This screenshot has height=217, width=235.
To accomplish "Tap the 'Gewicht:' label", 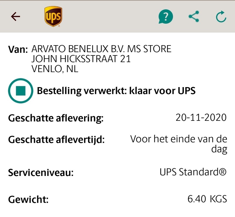I will coord(28,200).
